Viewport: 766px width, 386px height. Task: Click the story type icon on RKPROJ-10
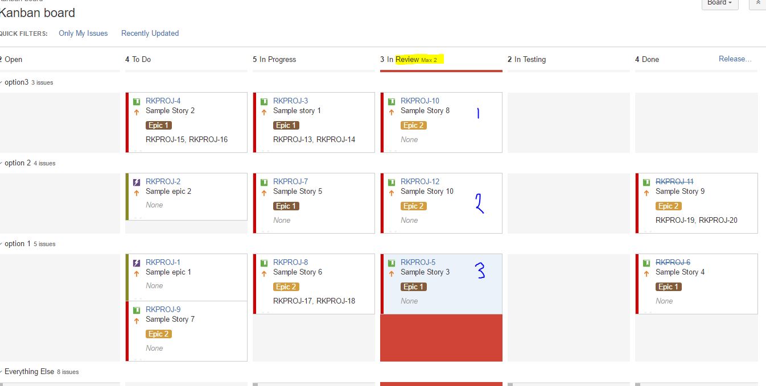pyautogui.click(x=392, y=102)
